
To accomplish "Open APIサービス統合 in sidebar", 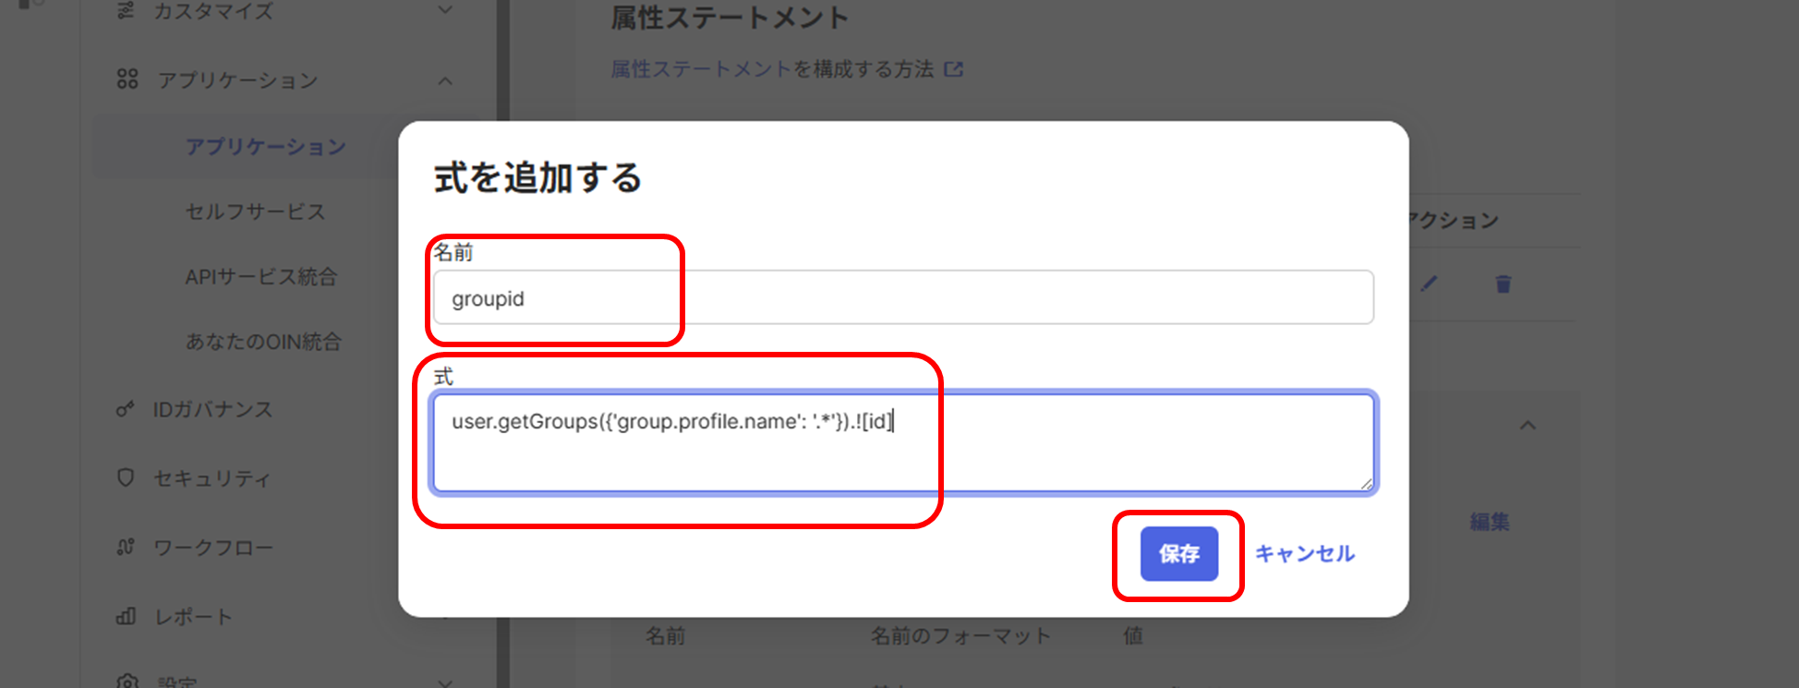I will (x=261, y=276).
